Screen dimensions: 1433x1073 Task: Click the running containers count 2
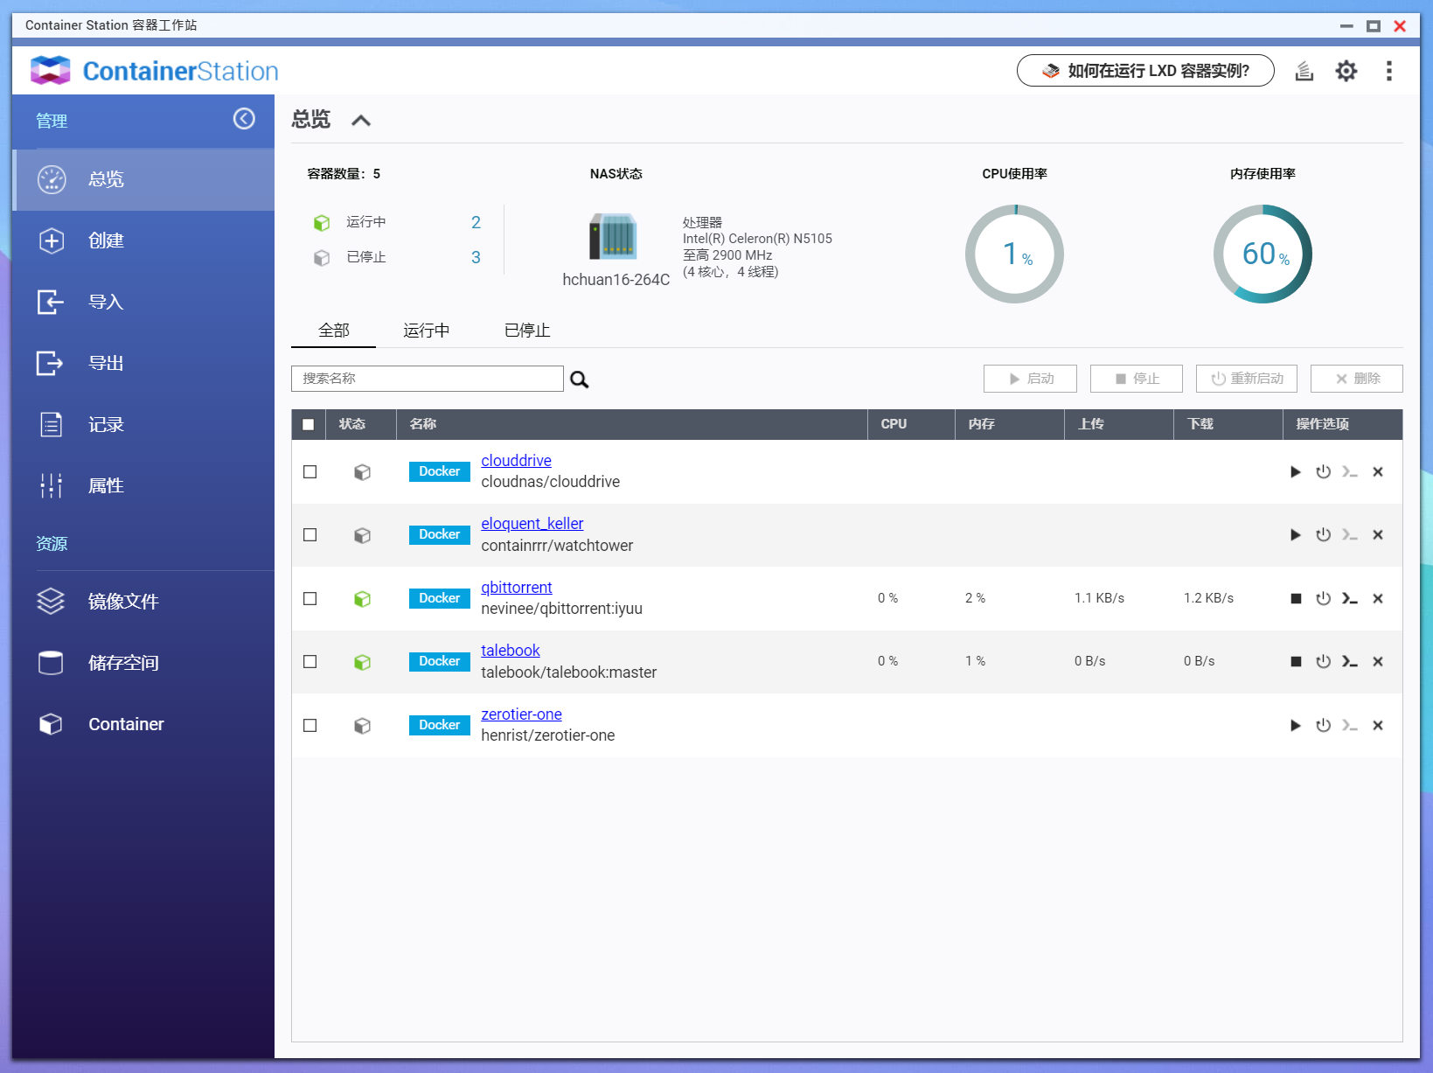click(476, 223)
